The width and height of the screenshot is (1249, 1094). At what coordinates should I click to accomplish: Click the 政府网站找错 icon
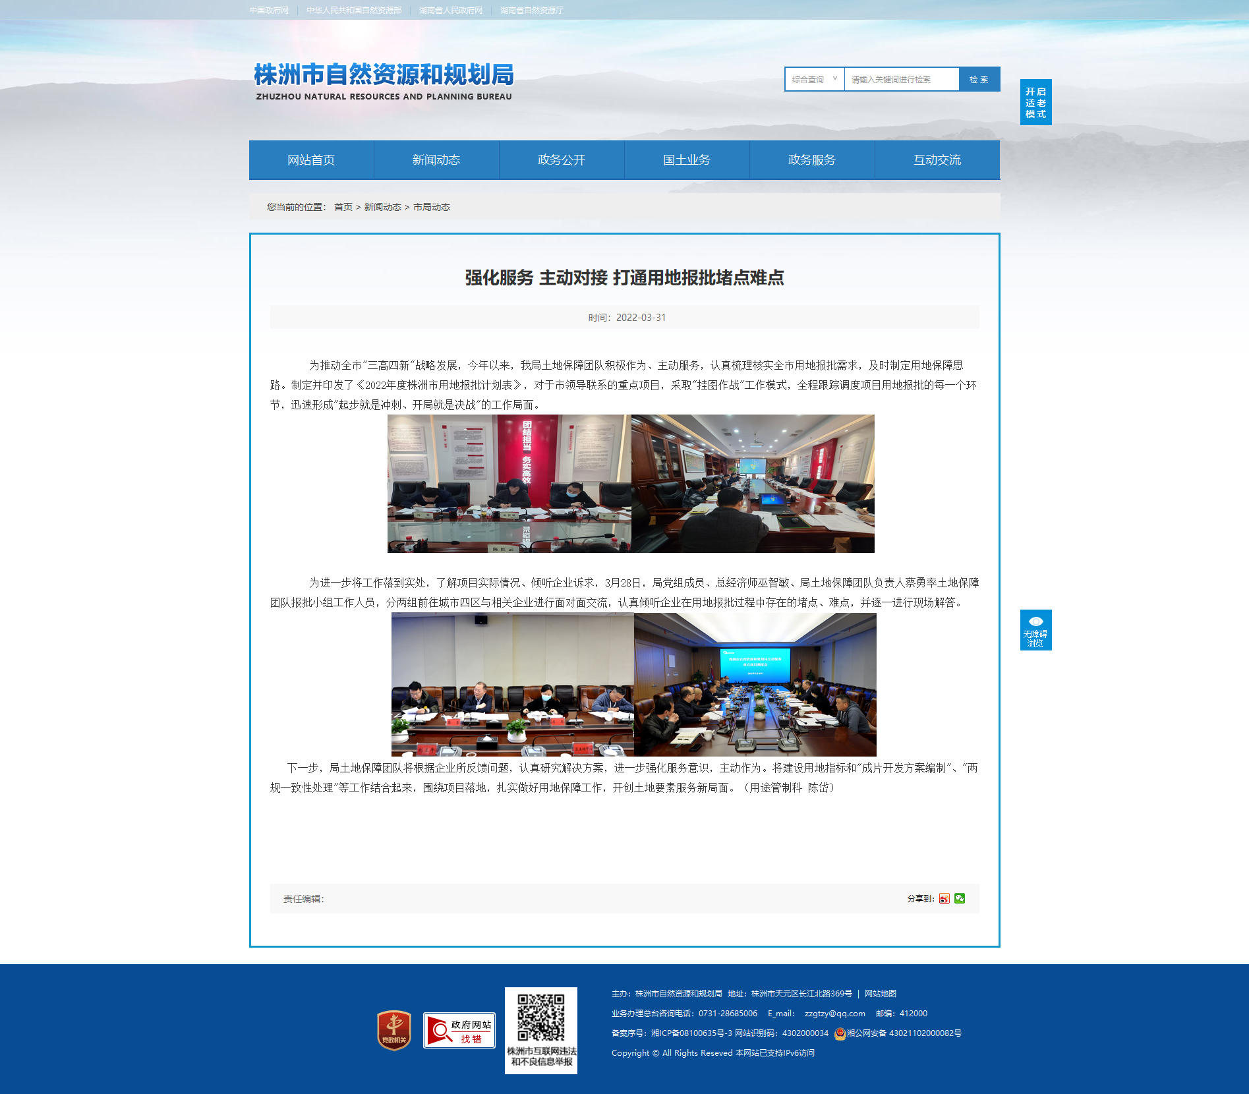click(x=459, y=1031)
